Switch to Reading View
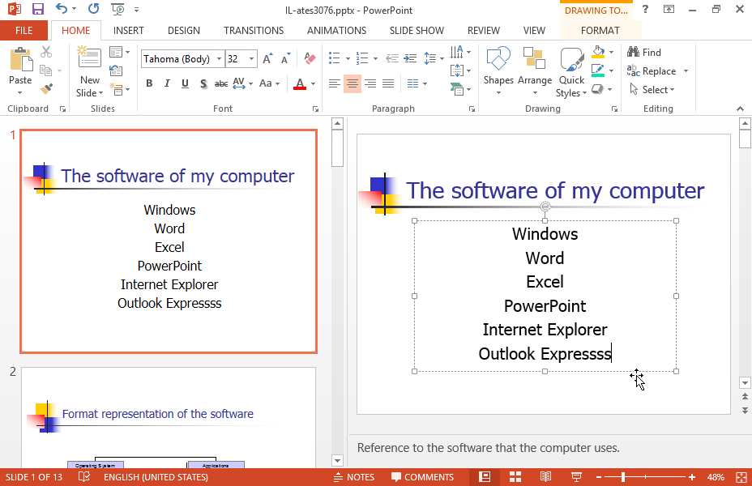The height and width of the screenshot is (486, 752). pyautogui.click(x=545, y=477)
